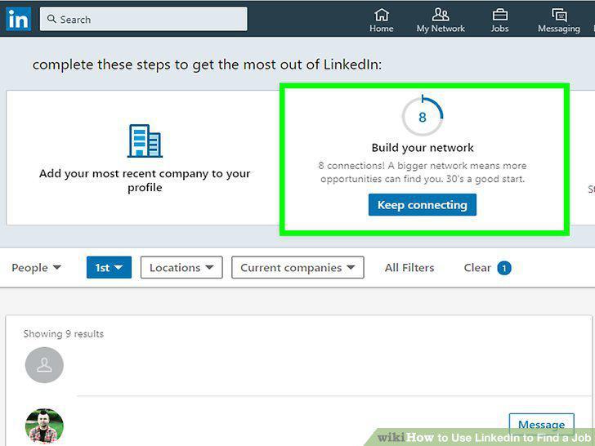Open Messaging from the top nav
This screenshot has height=446, width=595.
coord(559,20)
